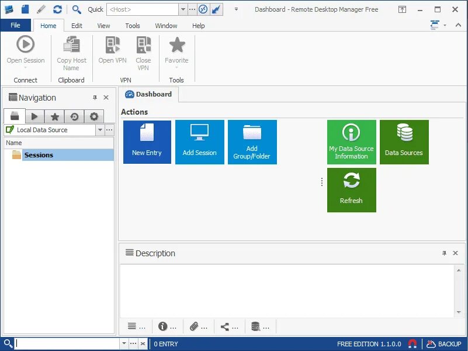Switch to the Edit ribbon tab

(77, 26)
